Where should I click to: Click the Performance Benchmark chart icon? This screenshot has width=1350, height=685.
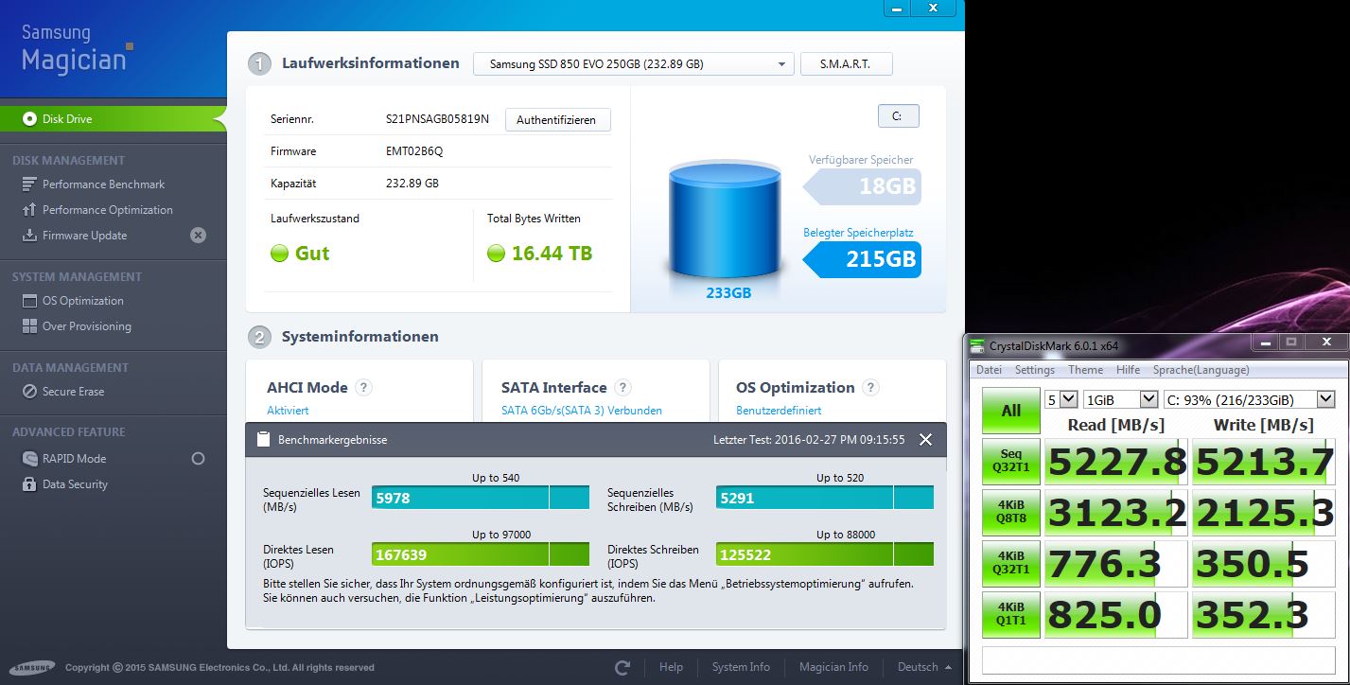click(28, 184)
